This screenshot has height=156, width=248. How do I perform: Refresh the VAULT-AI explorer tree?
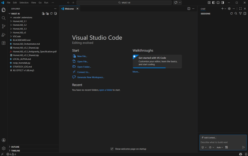point(51,14)
